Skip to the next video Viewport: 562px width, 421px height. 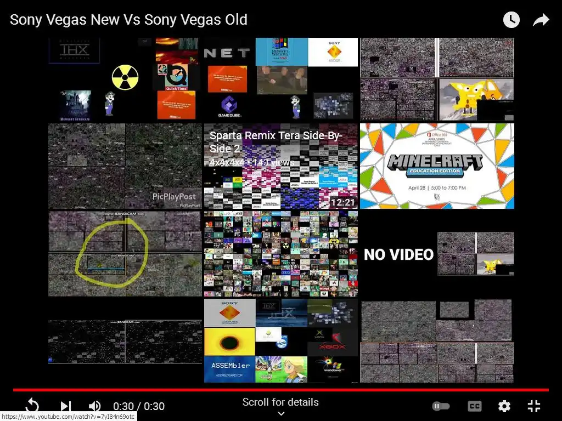(65, 406)
